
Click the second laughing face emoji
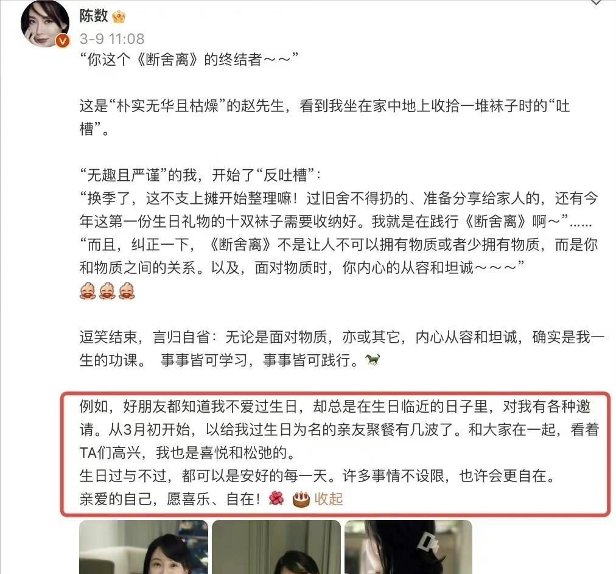[107, 291]
